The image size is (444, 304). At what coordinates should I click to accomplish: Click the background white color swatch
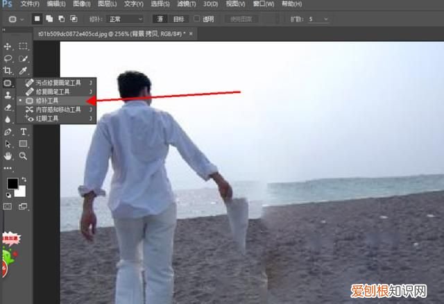22,193
